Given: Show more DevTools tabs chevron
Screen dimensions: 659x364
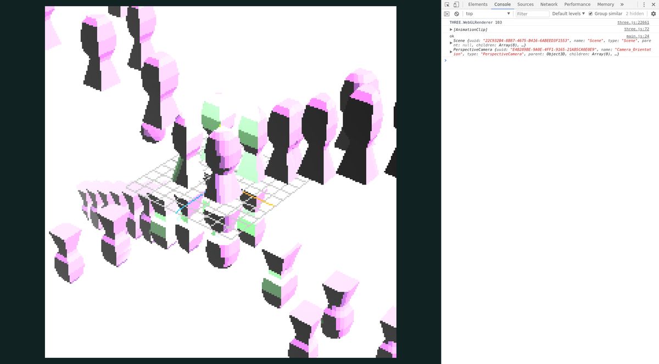Looking at the screenshot, I should [x=622, y=4].
